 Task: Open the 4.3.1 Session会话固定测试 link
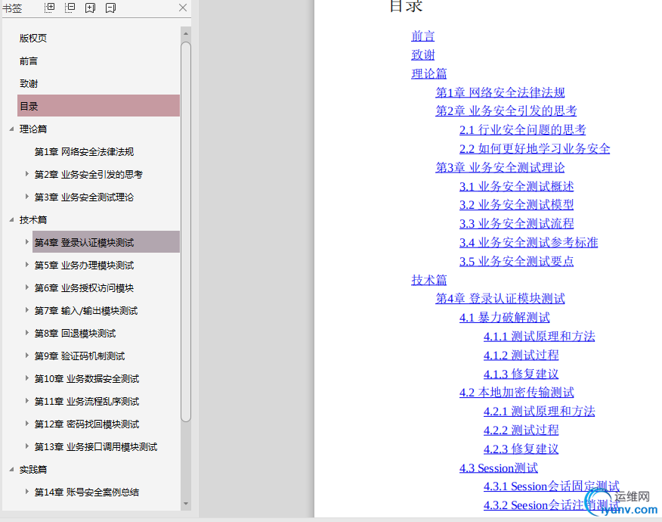coord(552,486)
